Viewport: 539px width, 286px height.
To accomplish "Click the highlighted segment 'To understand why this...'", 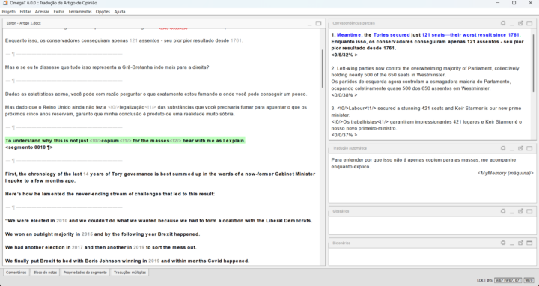I will (x=125, y=141).
